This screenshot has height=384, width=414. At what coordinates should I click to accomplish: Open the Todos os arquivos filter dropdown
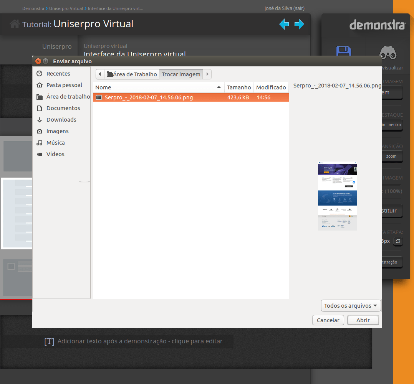pos(351,306)
